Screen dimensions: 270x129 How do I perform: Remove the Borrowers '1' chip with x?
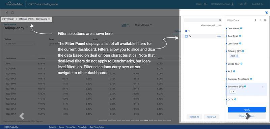[x=234, y=92]
